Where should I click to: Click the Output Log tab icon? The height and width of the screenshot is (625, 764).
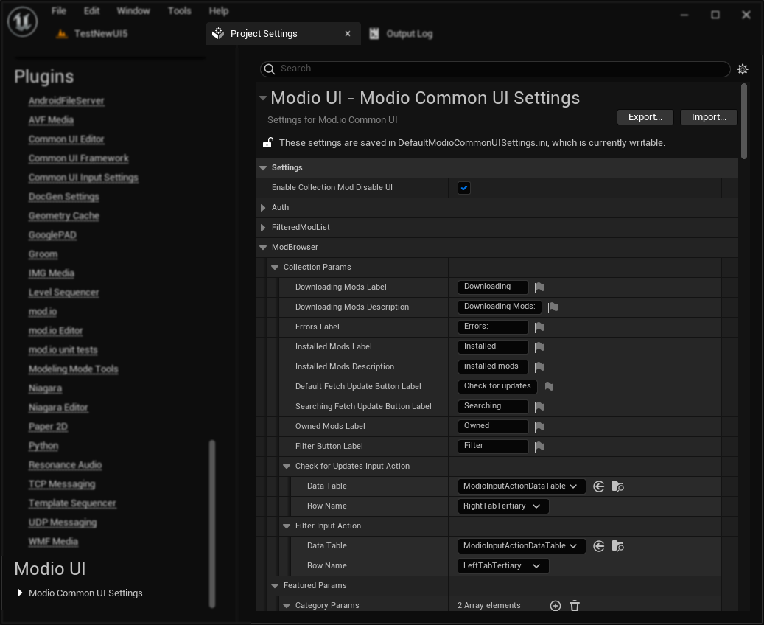point(374,34)
